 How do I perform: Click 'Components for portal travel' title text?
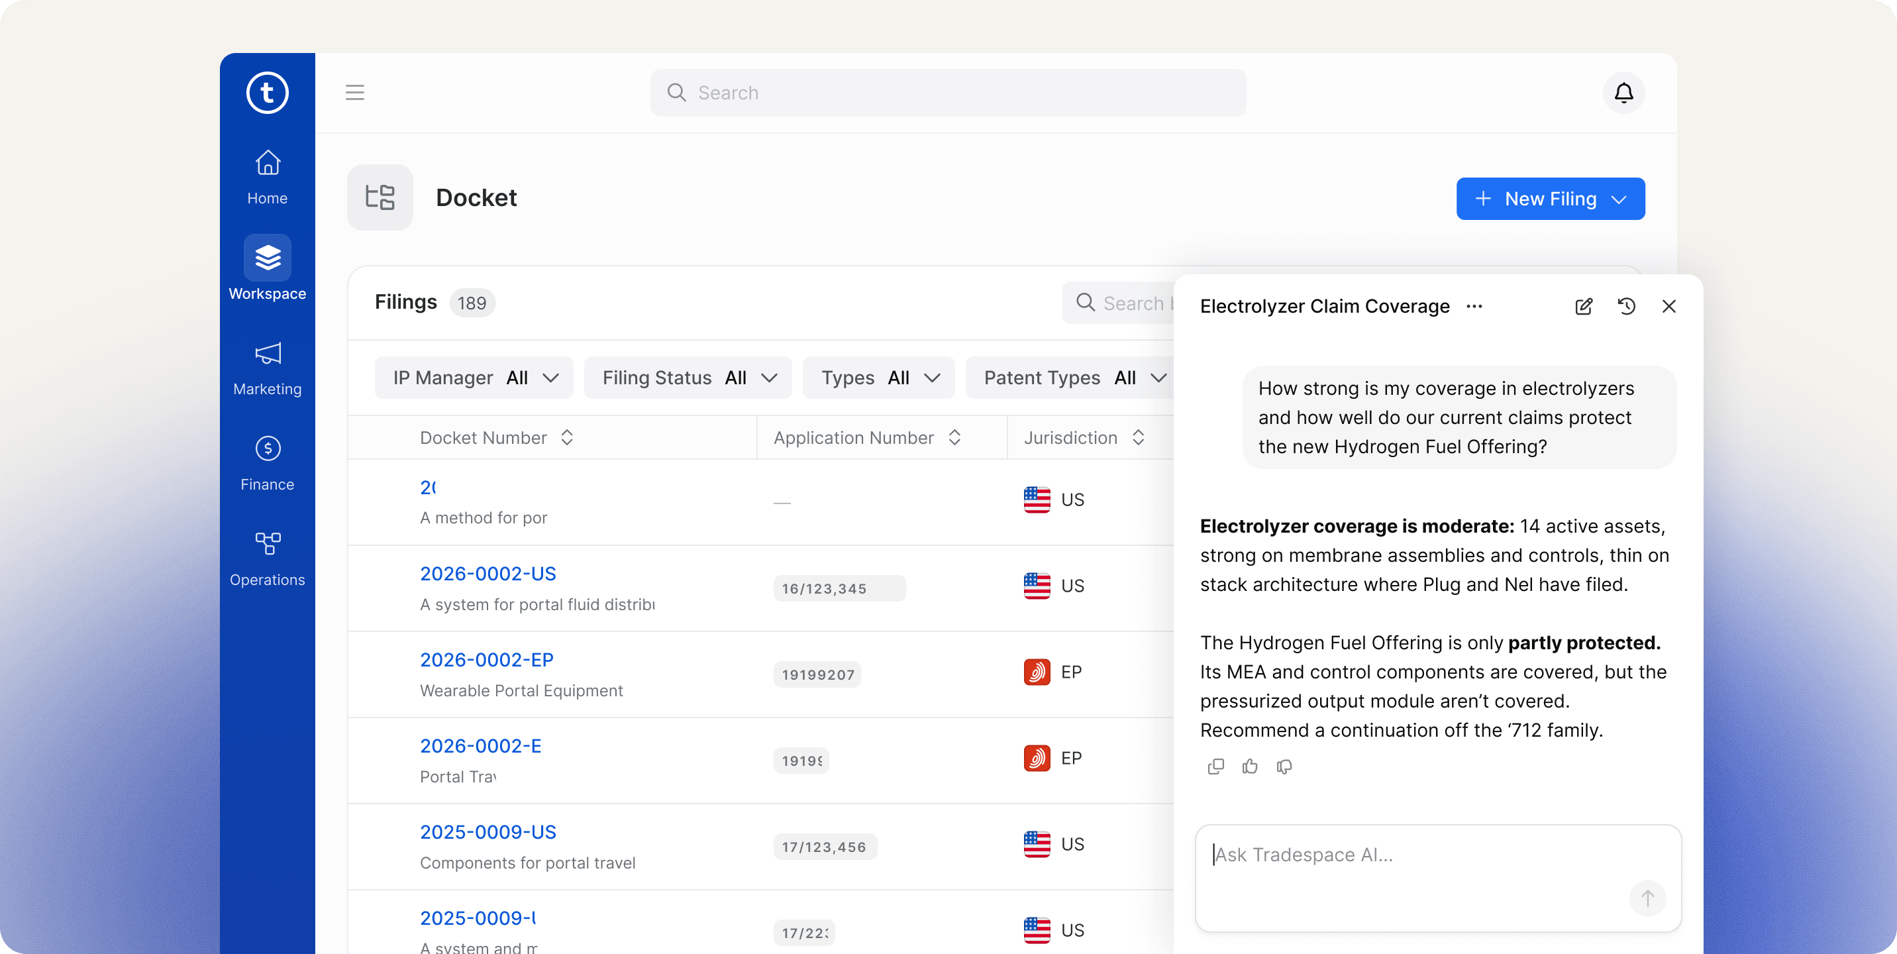click(527, 863)
